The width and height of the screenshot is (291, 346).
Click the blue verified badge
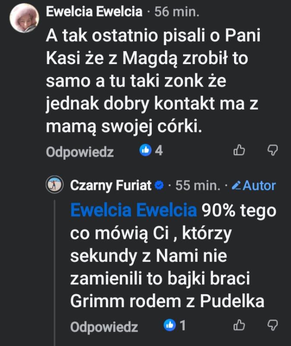[x=159, y=186]
